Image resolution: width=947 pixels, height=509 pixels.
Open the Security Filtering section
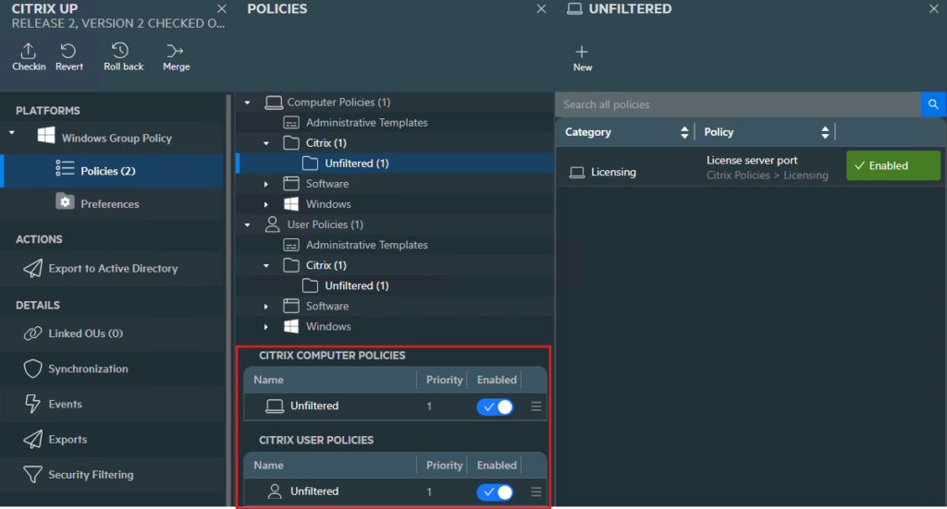point(90,475)
